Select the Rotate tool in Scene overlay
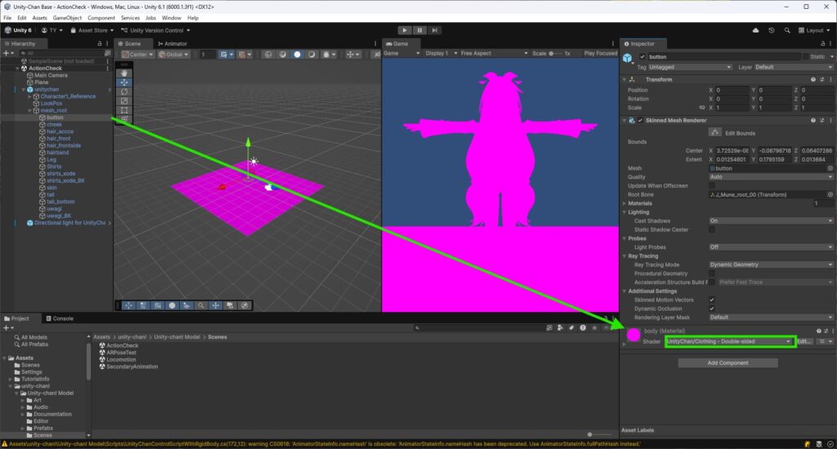This screenshot has height=449, width=837. click(124, 91)
